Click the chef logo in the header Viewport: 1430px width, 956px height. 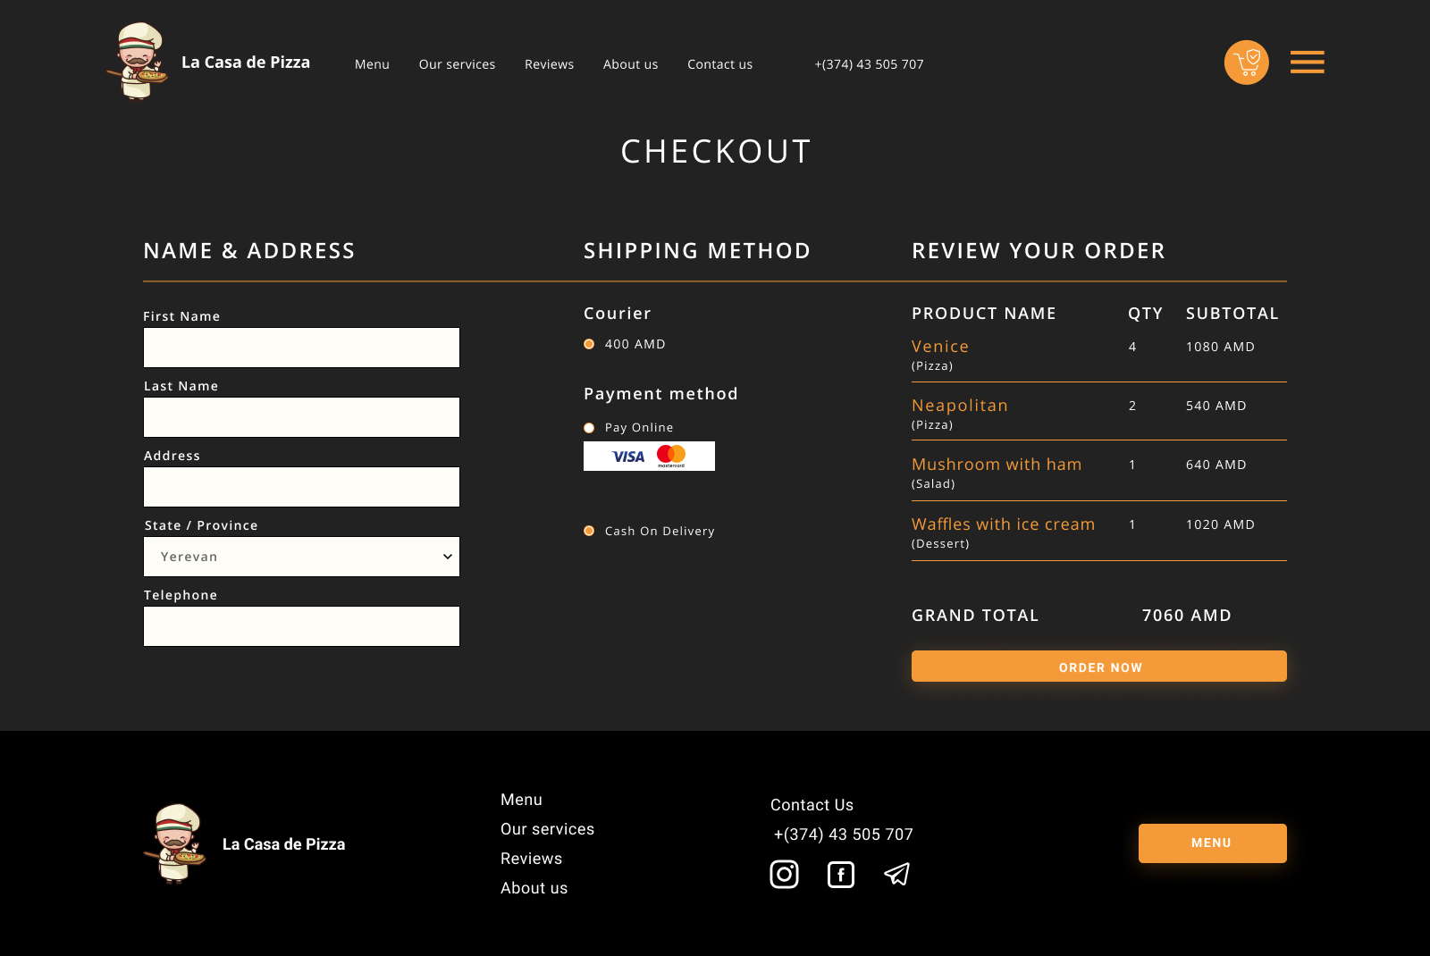139,62
